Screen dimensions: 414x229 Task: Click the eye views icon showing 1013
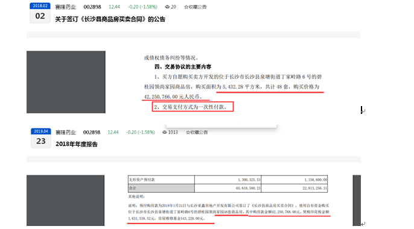165,133
